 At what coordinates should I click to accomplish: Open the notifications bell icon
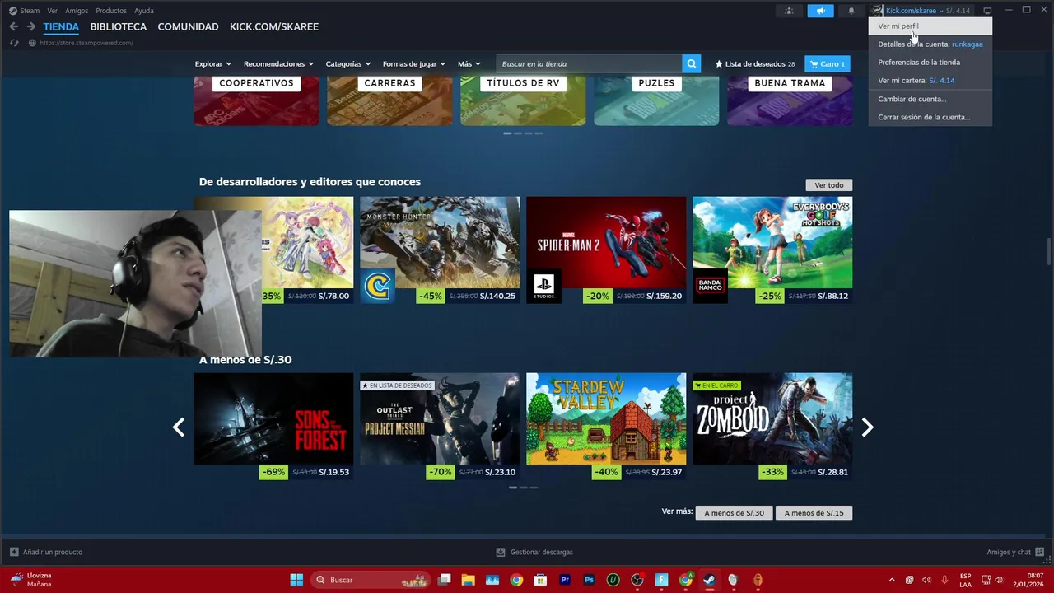(851, 11)
